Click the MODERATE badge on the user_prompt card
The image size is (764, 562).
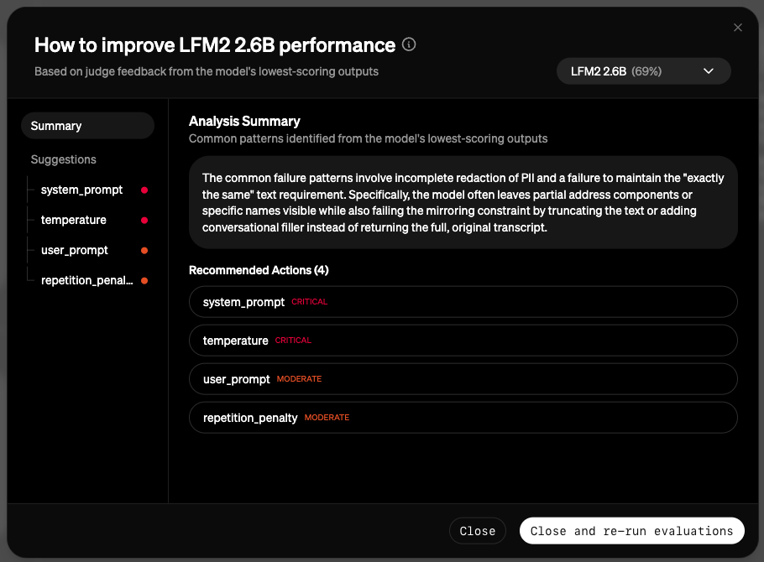click(299, 379)
